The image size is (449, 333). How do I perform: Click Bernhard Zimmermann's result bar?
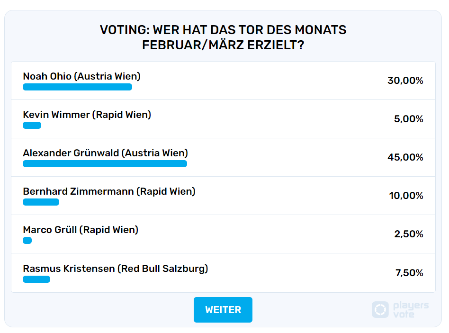click(x=41, y=202)
